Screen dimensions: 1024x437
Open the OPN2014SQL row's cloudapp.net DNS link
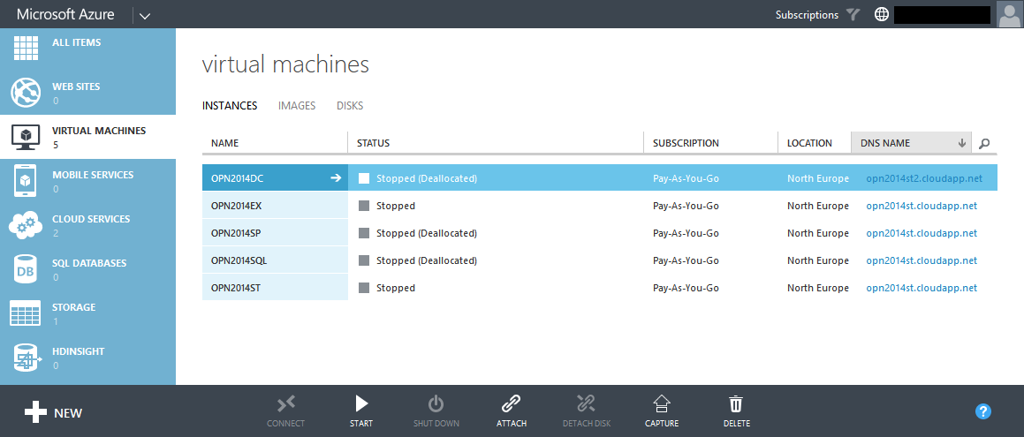click(x=922, y=261)
